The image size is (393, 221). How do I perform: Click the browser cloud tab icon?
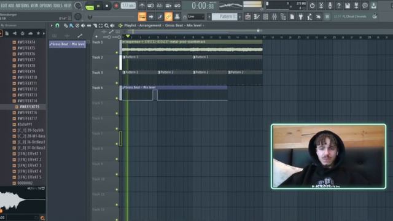(x=30, y=33)
